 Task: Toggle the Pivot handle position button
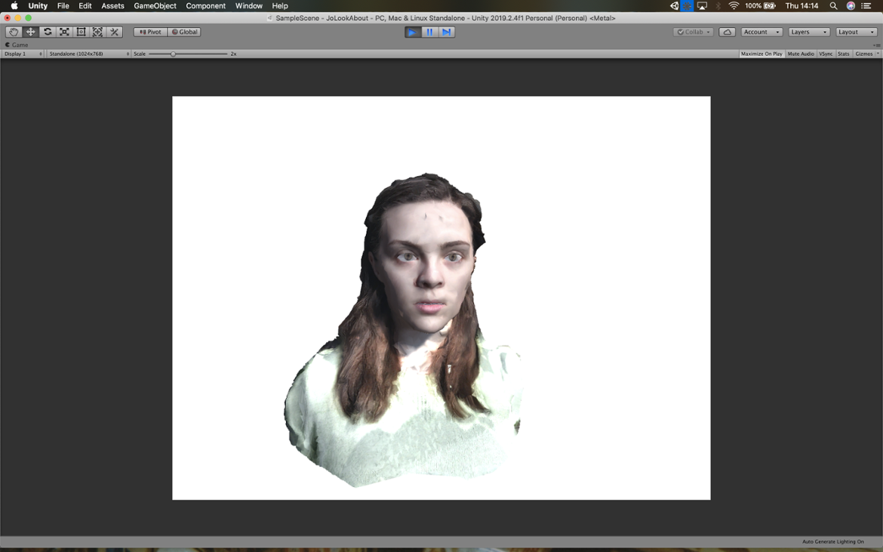point(150,32)
